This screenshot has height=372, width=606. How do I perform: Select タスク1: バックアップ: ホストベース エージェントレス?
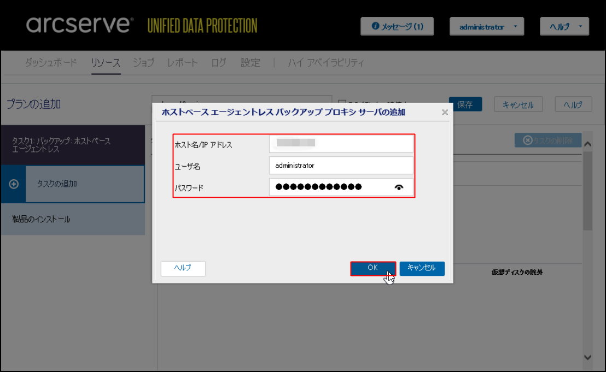click(x=73, y=145)
